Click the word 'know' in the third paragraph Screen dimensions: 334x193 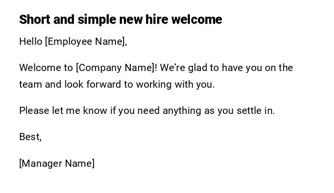pyautogui.click(x=95, y=111)
